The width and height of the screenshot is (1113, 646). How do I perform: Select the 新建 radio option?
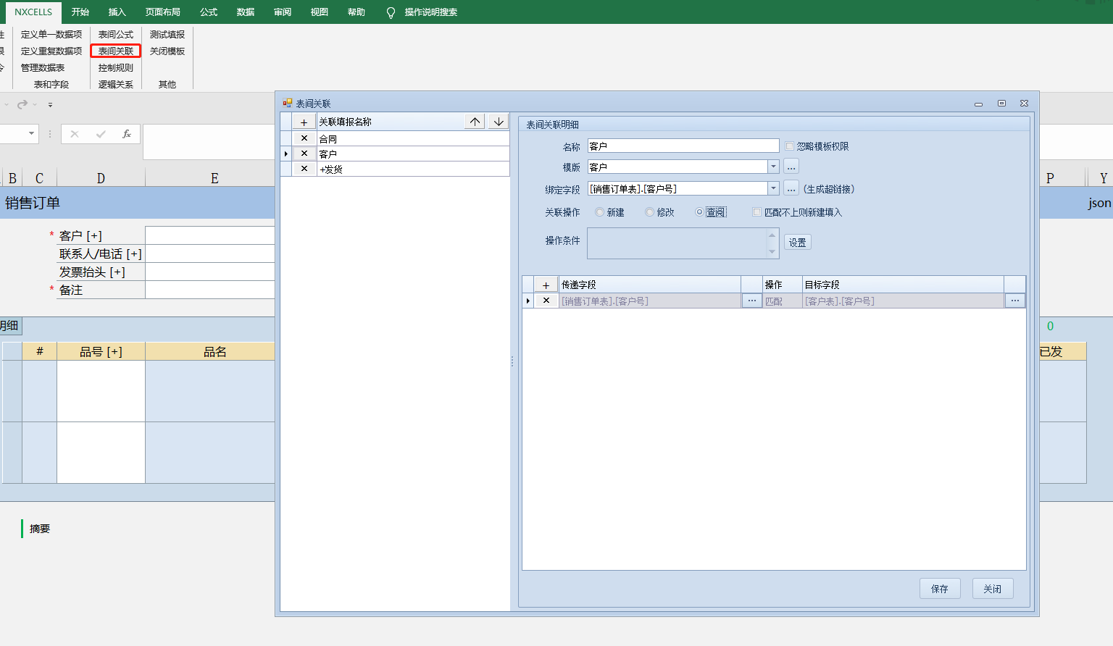[x=600, y=212]
